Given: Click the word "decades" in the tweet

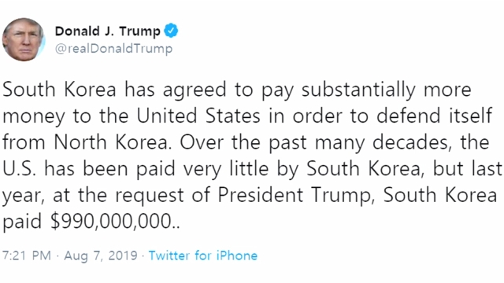Looking at the screenshot, I should (x=409, y=142).
